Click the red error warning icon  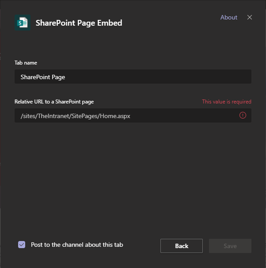pyautogui.click(x=243, y=115)
